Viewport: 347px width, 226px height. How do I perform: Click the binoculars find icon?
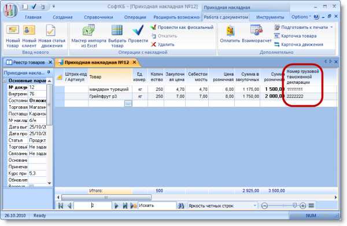(181, 206)
